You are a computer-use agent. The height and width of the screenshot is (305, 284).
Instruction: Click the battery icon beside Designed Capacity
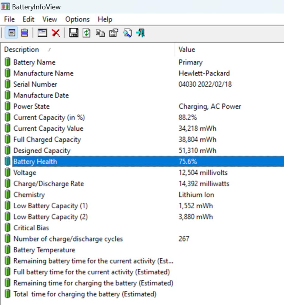tap(7, 150)
